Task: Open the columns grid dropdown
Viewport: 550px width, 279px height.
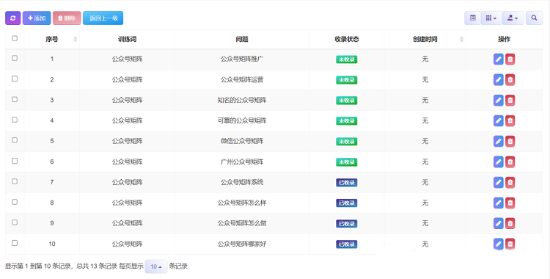Action: (491, 18)
